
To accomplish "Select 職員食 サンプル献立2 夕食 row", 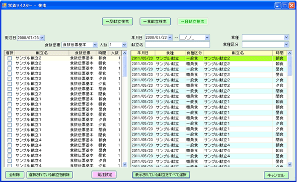I will pyautogui.click(x=209, y=85).
